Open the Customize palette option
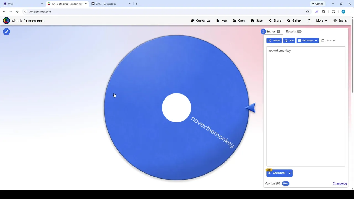This screenshot has height=199, width=354. click(x=201, y=21)
